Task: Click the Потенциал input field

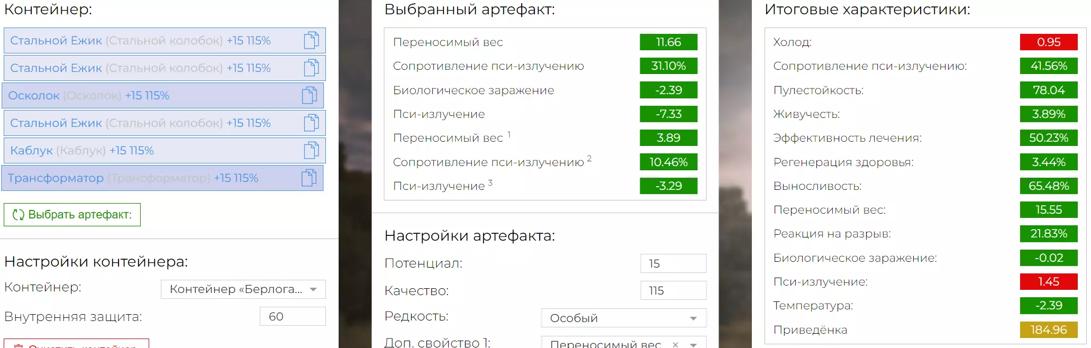Action: 673,263
